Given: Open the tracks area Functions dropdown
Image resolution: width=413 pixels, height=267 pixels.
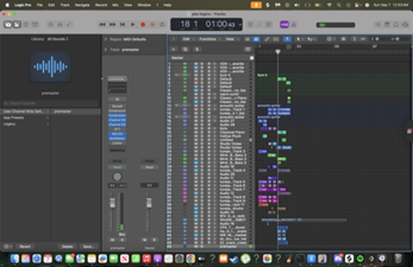Looking at the screenshot, I should pos(207,38).
